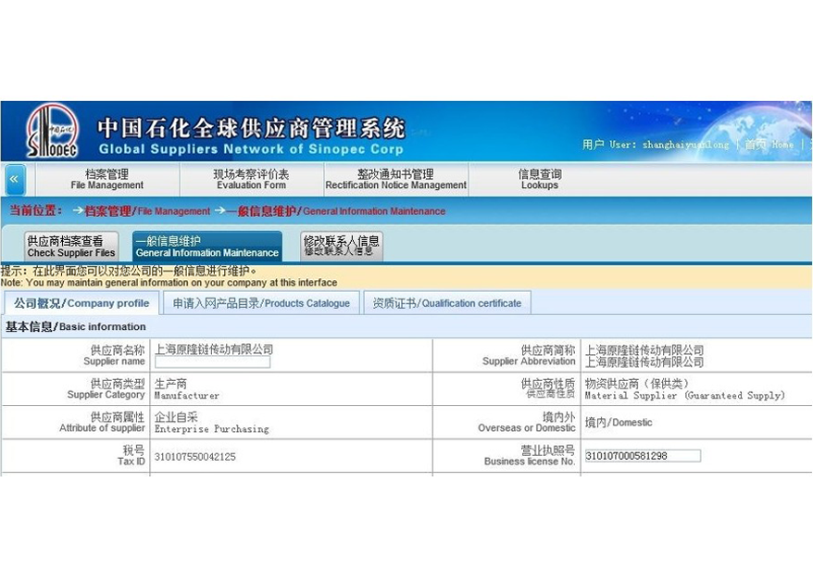
Task: Open the File Management menu
Action: [x=106, y=180]
